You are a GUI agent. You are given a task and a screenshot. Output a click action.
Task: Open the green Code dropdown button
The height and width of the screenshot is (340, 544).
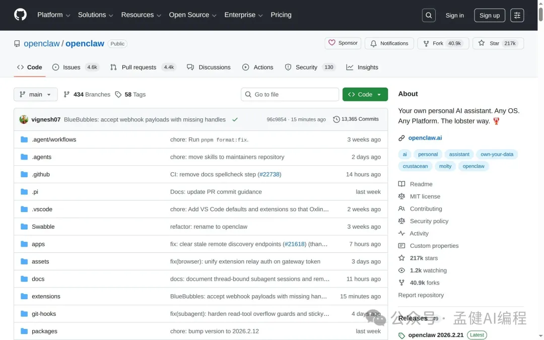click(365, 94)
